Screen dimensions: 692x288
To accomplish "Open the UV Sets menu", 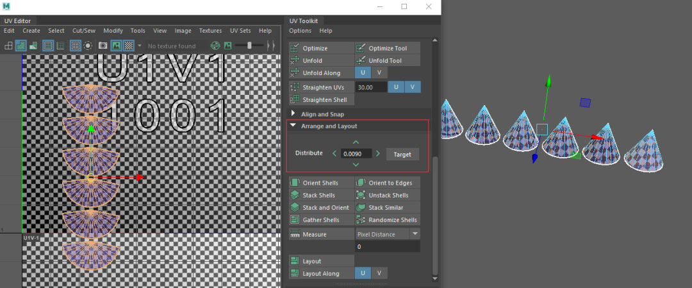I will coord(240,31).
